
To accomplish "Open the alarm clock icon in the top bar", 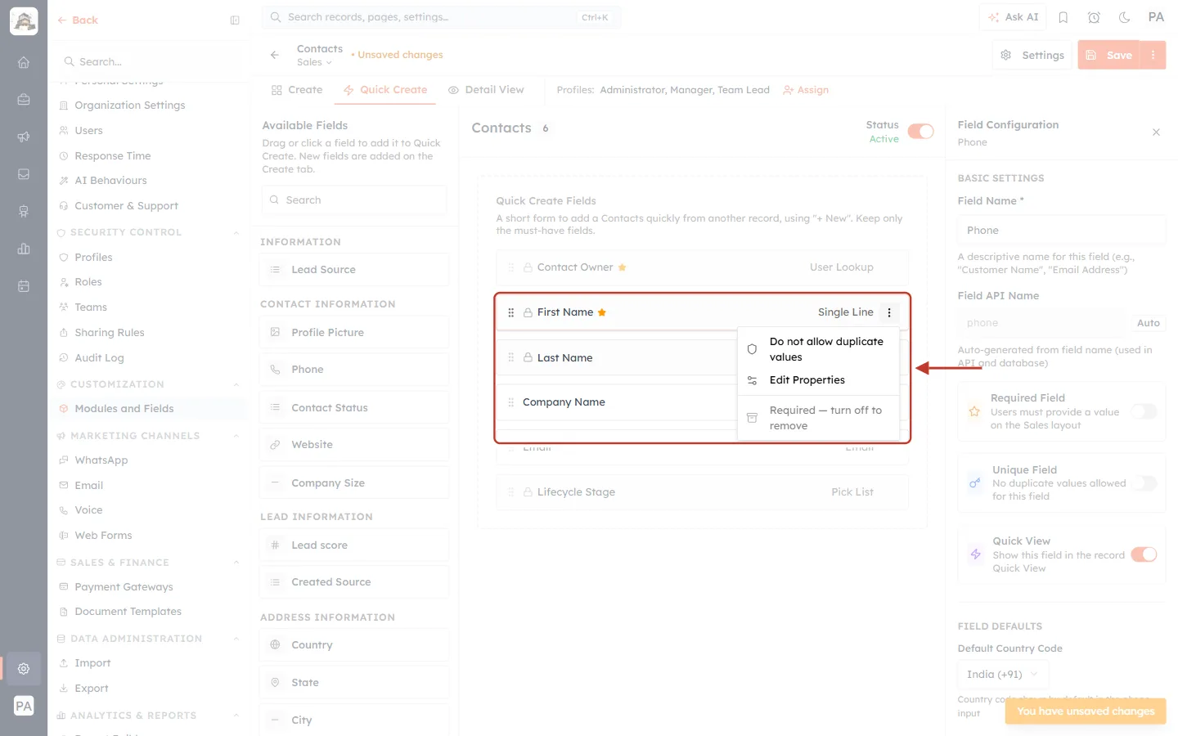I will click(1094, 17).
